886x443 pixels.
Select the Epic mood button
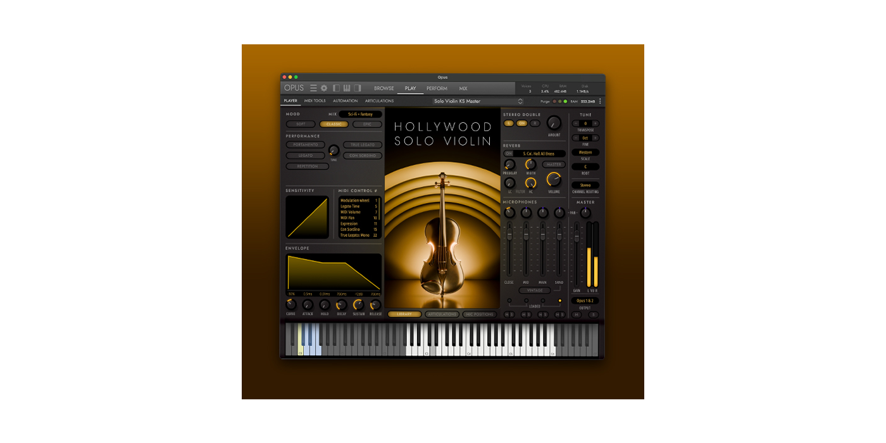(368, 124)
